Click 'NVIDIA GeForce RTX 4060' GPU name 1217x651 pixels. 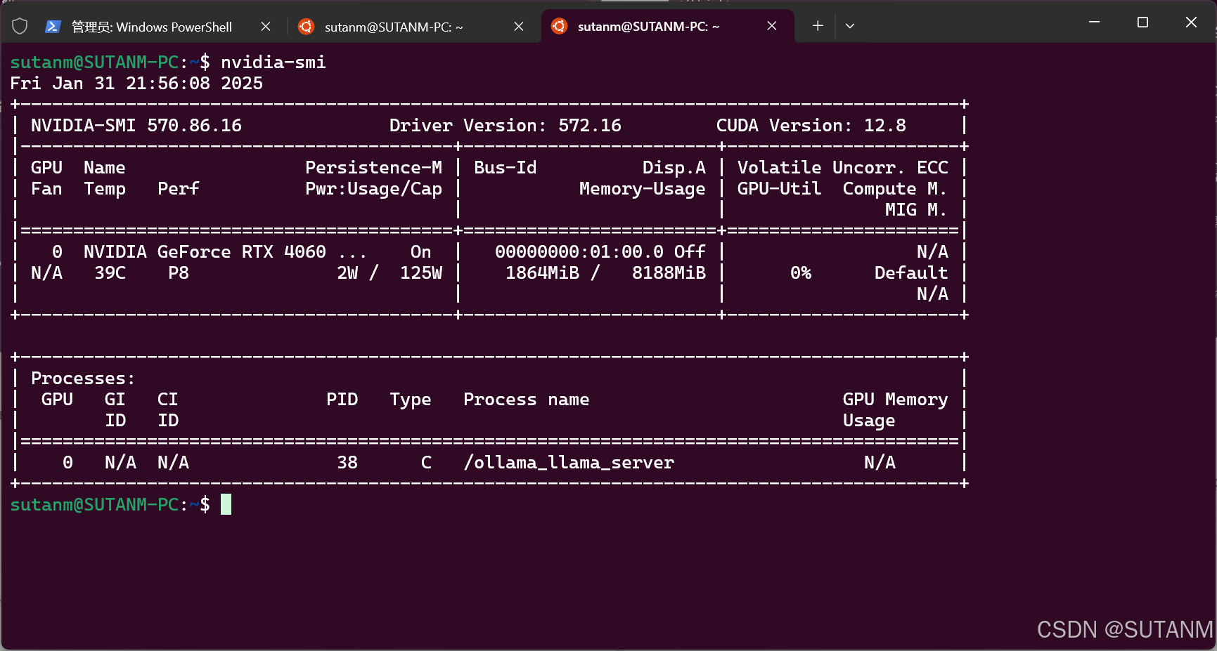point(205,252)
